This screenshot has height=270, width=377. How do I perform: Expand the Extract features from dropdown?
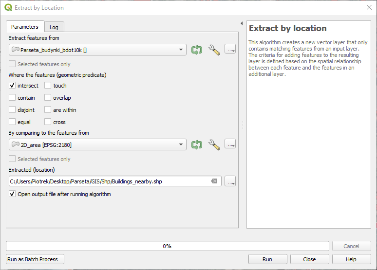coord(181,50)
